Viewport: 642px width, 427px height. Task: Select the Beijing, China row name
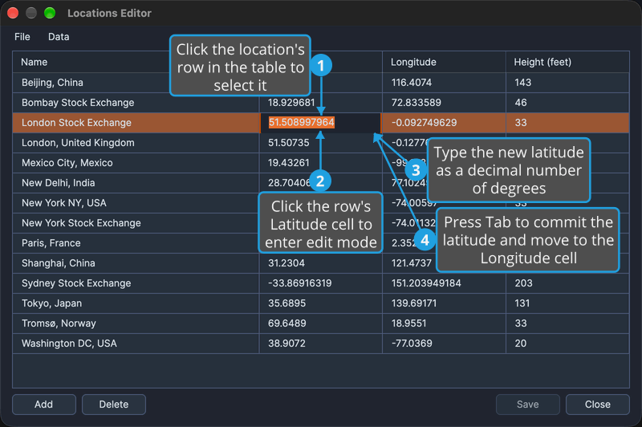tap(136, 83)
